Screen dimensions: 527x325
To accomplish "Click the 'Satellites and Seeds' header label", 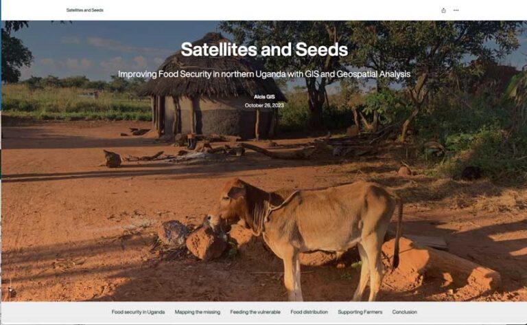I will [x=84, y=10].
